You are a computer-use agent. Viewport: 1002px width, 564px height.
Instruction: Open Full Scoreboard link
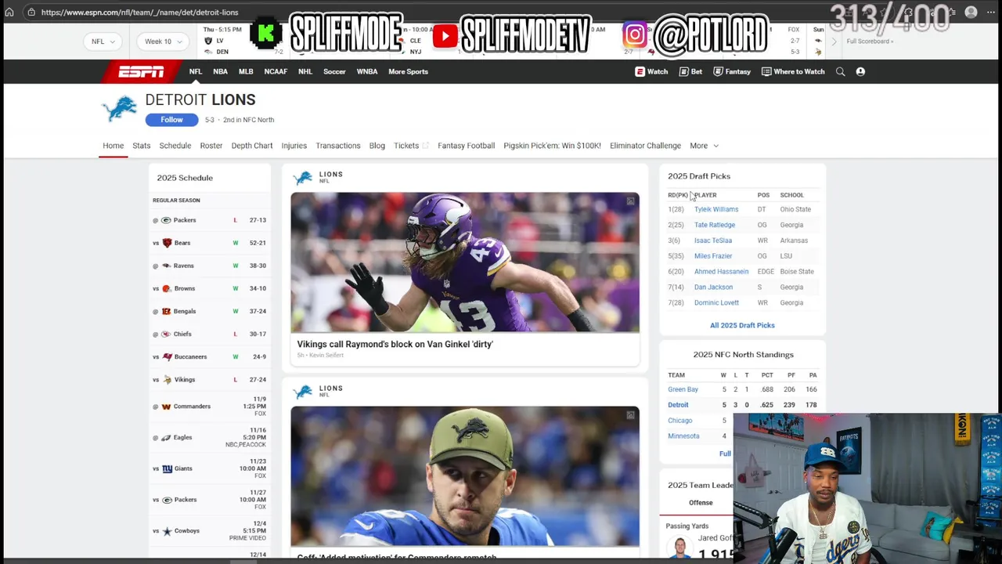(x=870, y=42)
